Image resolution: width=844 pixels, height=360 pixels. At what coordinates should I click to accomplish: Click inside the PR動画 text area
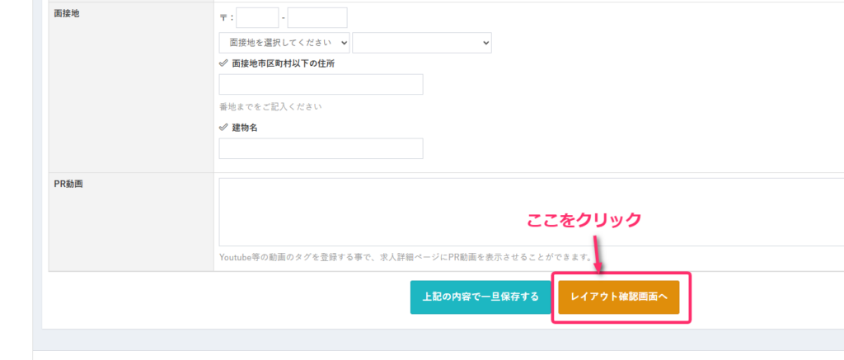tap(527, 212)
